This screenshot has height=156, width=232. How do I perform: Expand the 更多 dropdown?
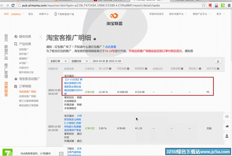point(220,14)
